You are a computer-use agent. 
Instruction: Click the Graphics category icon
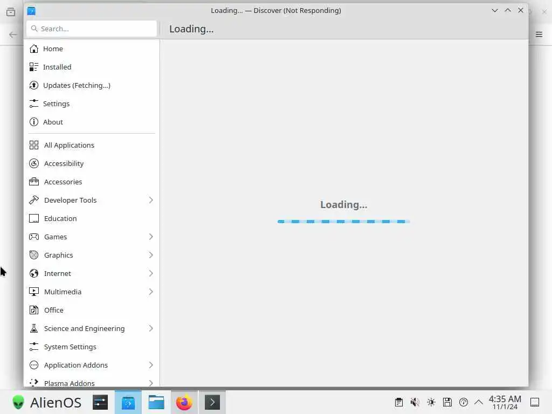point(34,255)
